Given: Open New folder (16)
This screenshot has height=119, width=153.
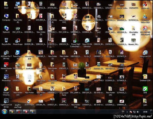Looking at the screenshot, I should pos(110,91).
